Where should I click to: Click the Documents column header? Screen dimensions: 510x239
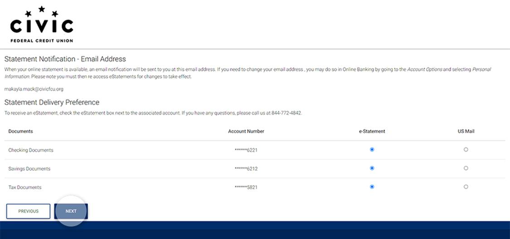pyautogui.click(x=20, y=131)
